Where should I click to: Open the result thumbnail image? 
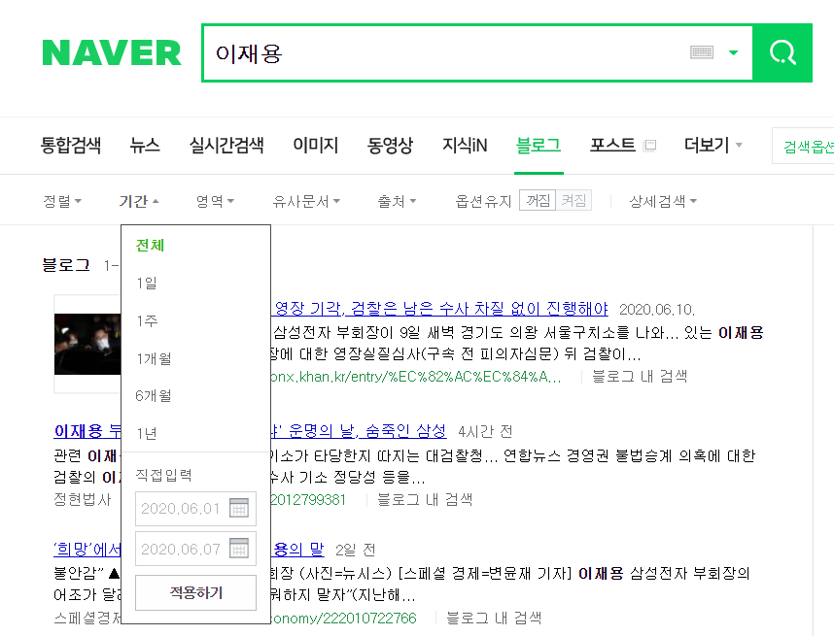pos(87,344)
